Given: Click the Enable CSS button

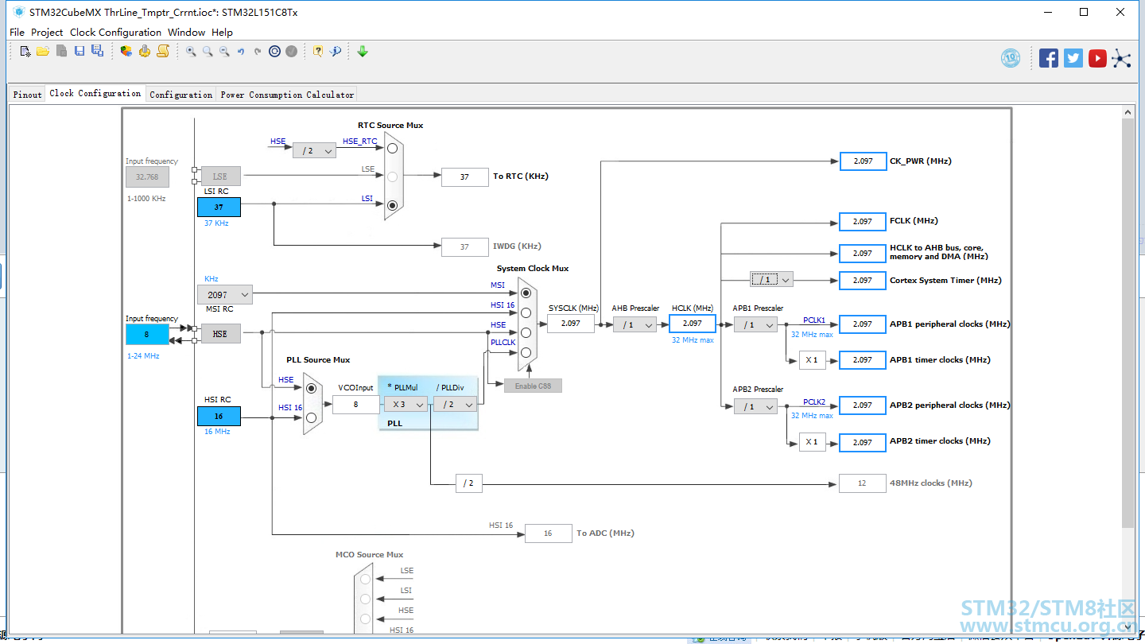Looking at the screenshot, I should tap(533, 386).
